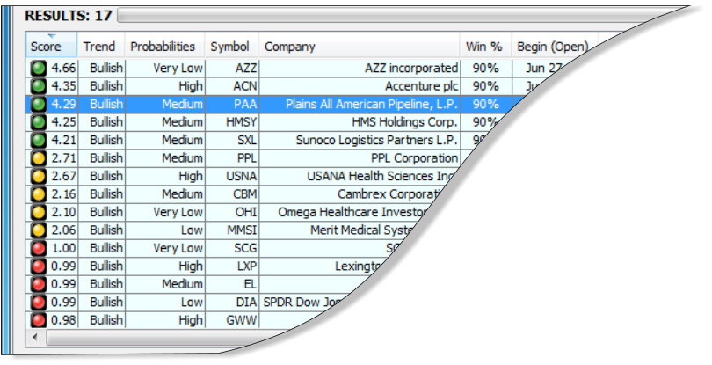The image size is (712, 365).
Task: Click the Win % column header
Action: click(x=484, y=47)
